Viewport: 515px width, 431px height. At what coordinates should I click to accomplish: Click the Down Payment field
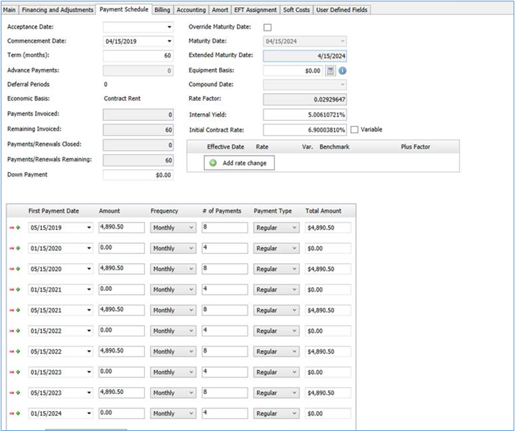[138, 175]
